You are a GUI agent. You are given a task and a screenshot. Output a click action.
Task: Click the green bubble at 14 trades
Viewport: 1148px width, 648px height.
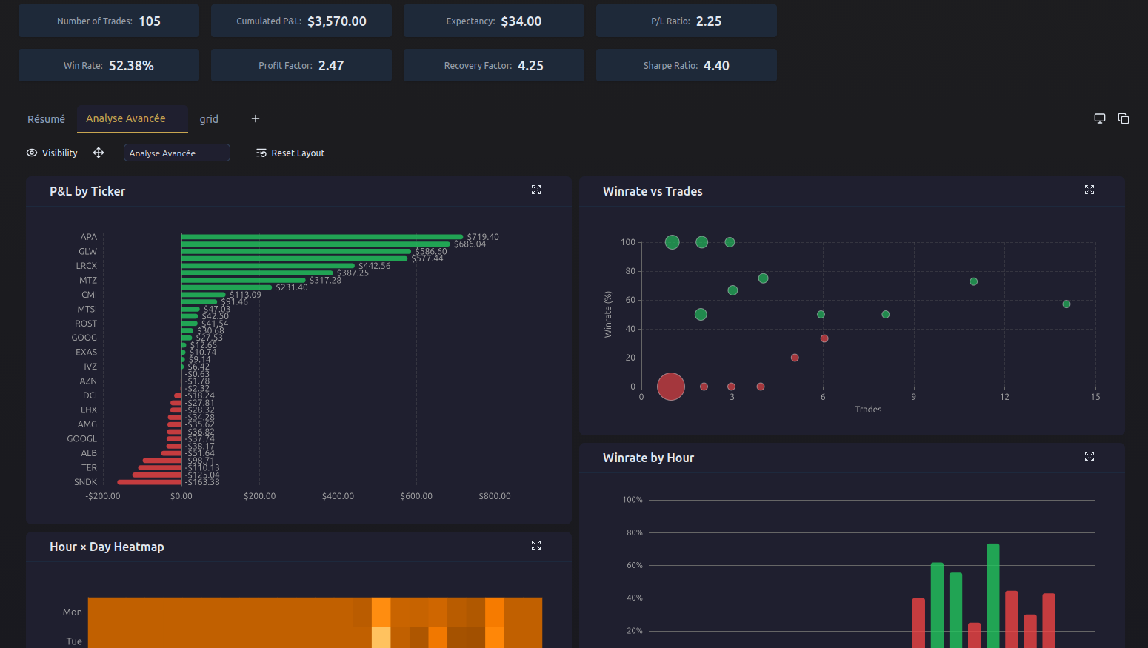[1067, 304]
